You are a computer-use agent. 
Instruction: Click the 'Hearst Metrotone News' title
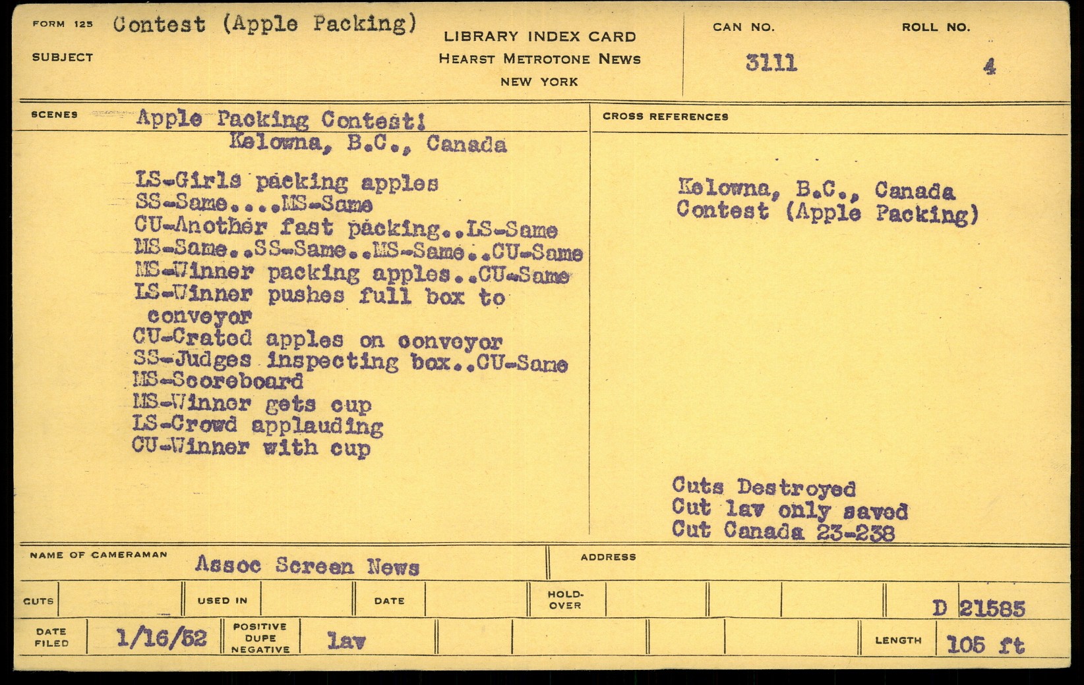[539, 59]
